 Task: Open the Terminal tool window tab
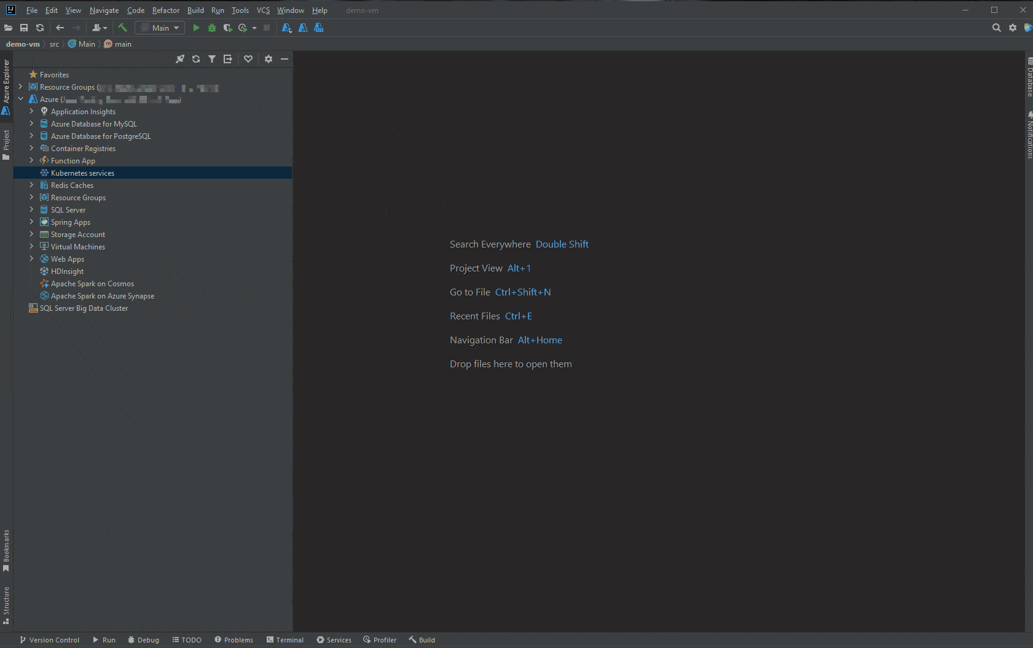click(285, 640)
